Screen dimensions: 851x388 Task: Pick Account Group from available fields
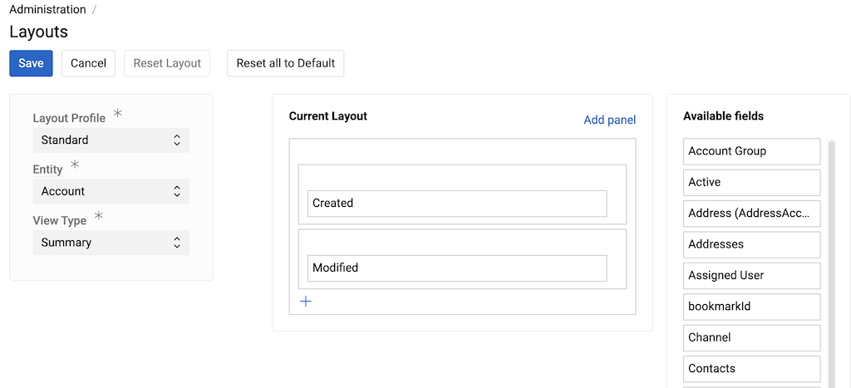coord(751,151)
